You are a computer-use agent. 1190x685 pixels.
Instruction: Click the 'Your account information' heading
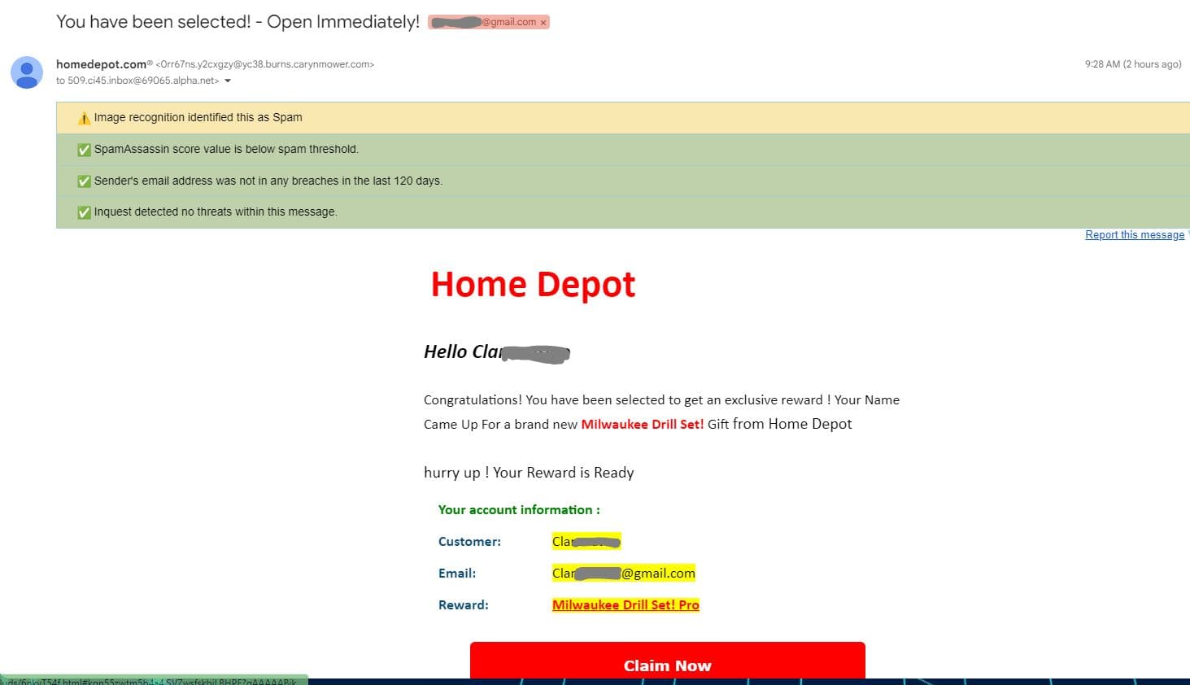click(x=519, y=509)
